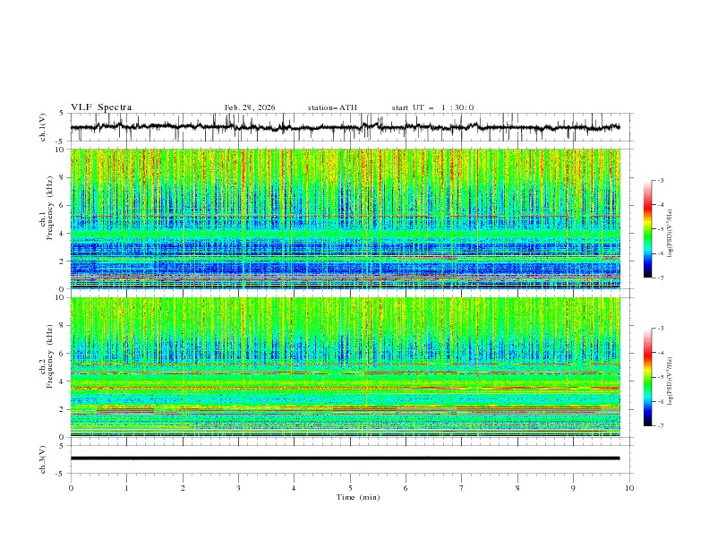The height and width of the screenshot is (548, 709).
Task: Click the flat ch.3 voltage trace
Action: point(345,458)
